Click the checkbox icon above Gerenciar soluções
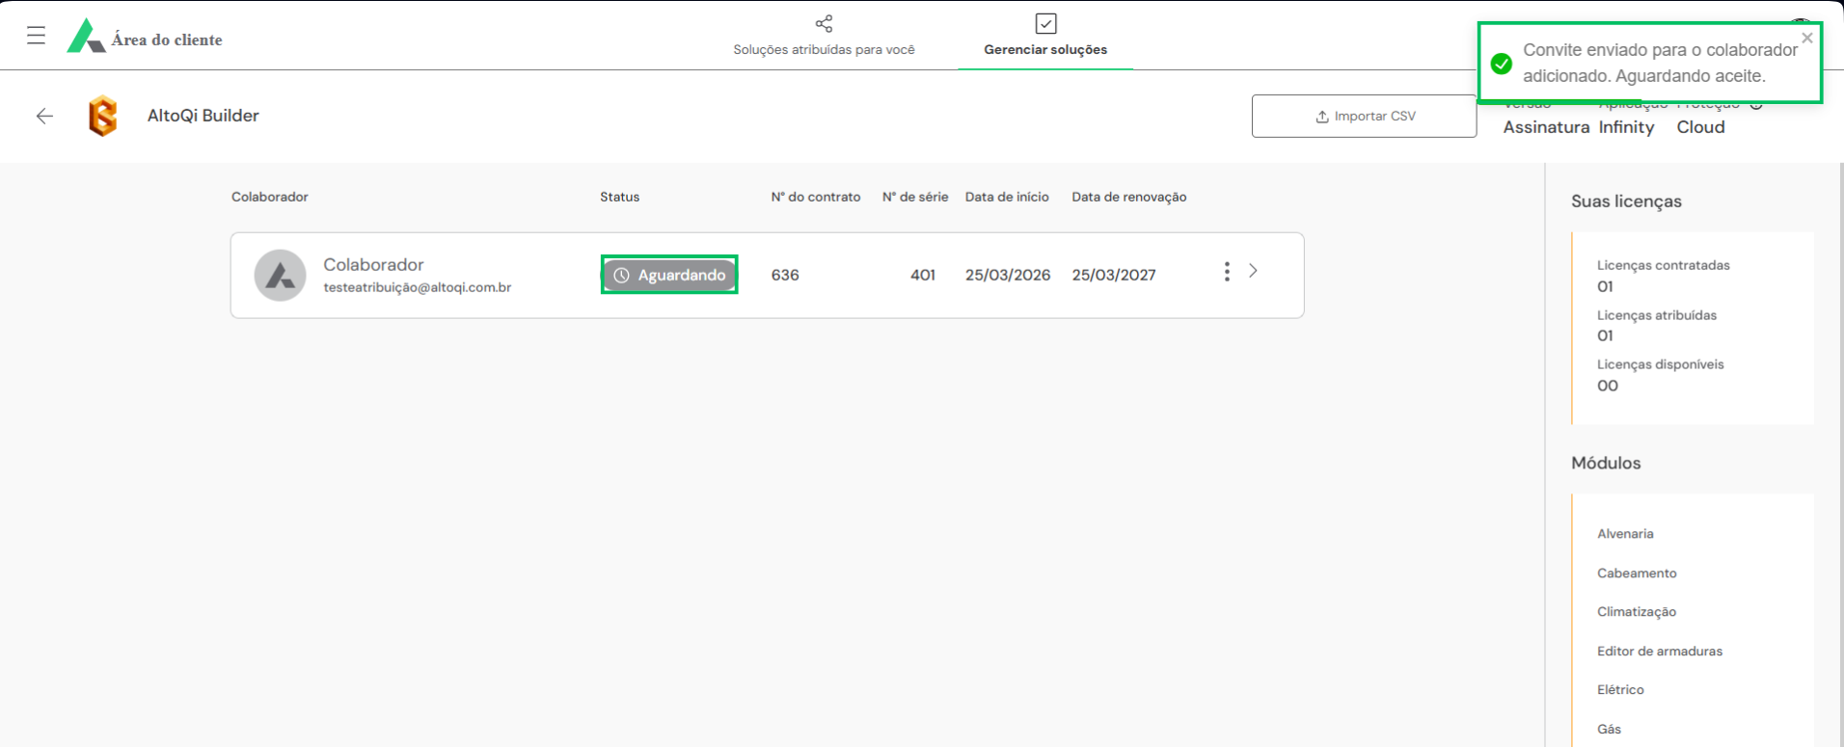 pyautogui.click(x=1045, y=23)
